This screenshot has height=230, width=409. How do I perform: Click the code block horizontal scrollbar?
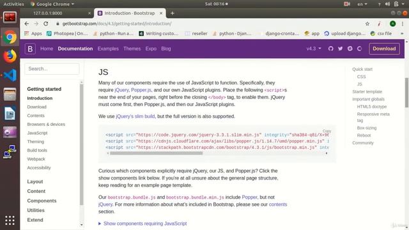(x=156, y=153)
